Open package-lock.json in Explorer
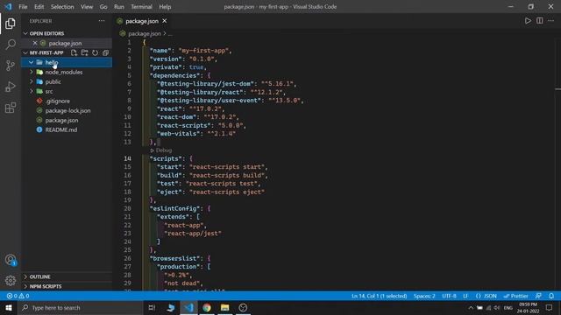 pos(67,111)
